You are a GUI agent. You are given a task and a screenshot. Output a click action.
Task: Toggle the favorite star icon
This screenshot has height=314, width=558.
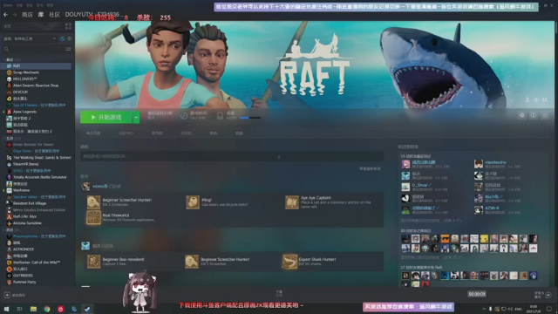(x=545, y=115)
